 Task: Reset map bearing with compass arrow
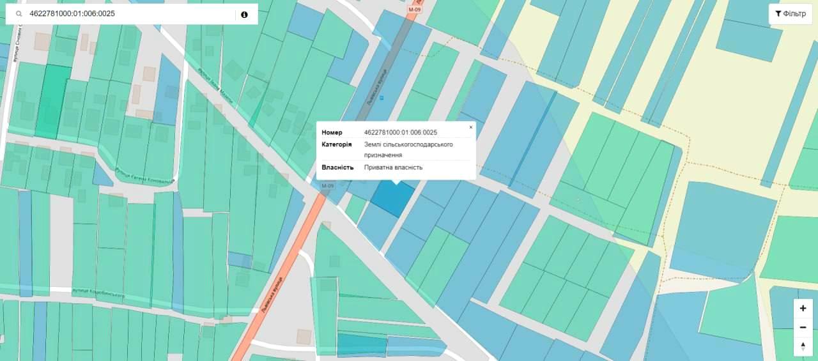pyautogui.click(x=803, y=346)
